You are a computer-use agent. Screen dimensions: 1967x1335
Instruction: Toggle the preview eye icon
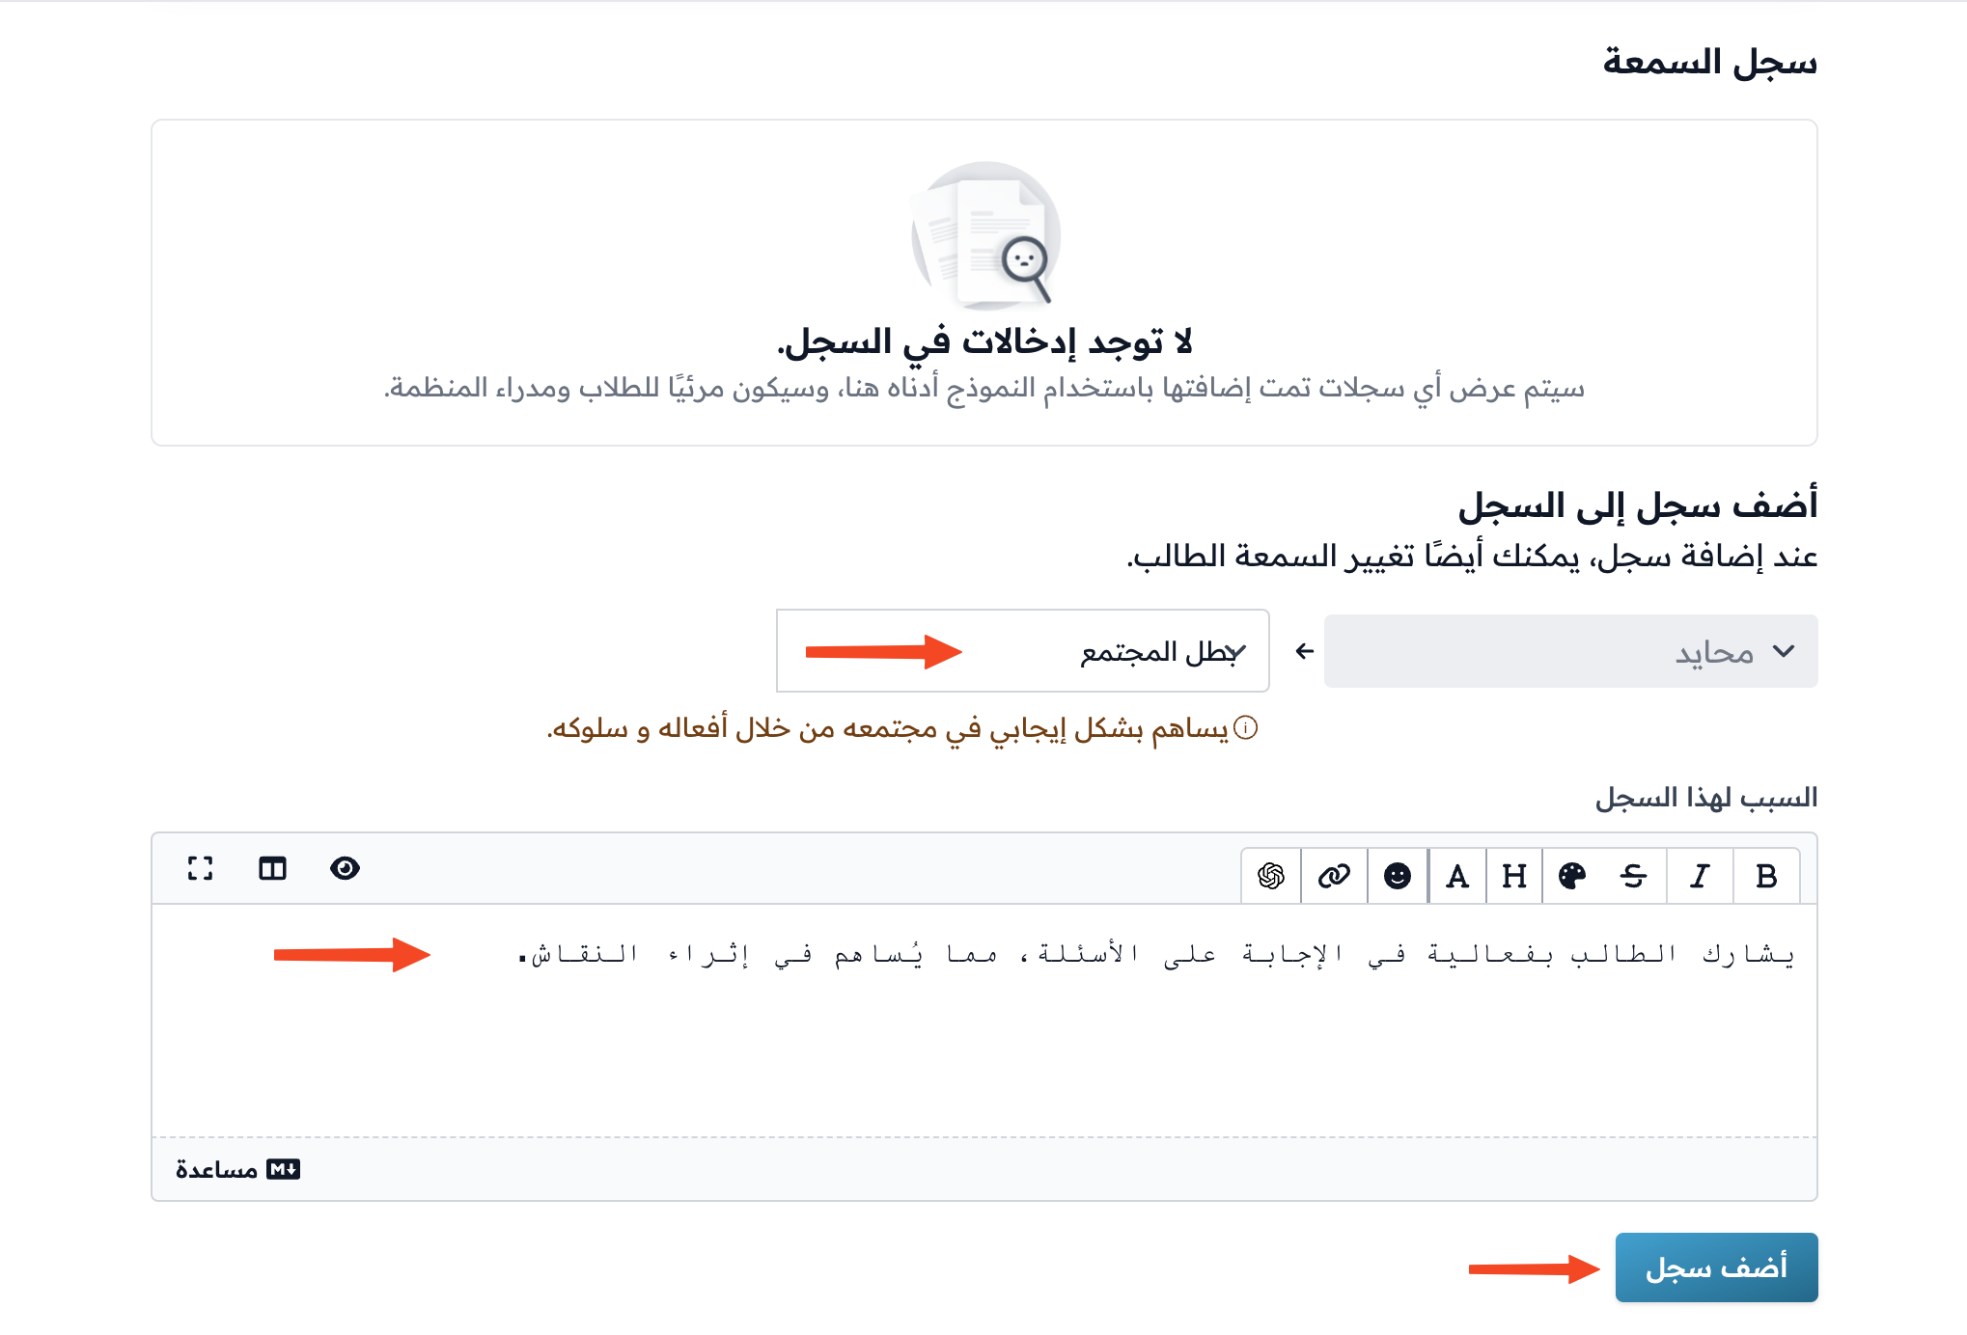pos(345,868)
